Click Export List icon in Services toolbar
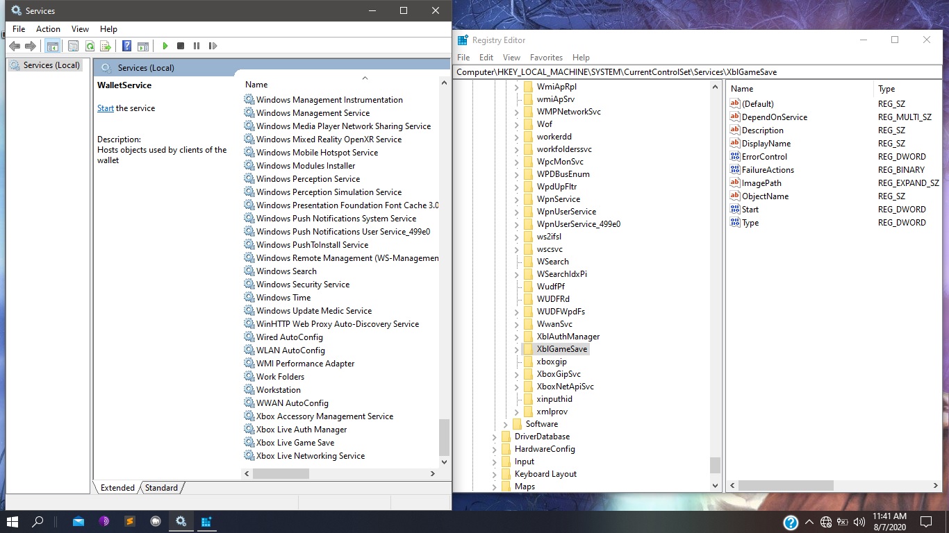Viewport: 949px width, 533px height. (x=105, y=46)
